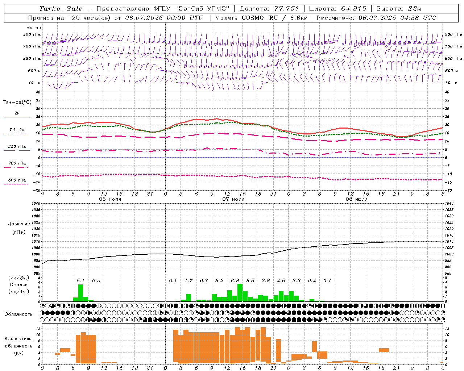Click the 0.7 precipitation total
Image resolution: width=464 pixels, height=371 pixels.
coord(204,280)
